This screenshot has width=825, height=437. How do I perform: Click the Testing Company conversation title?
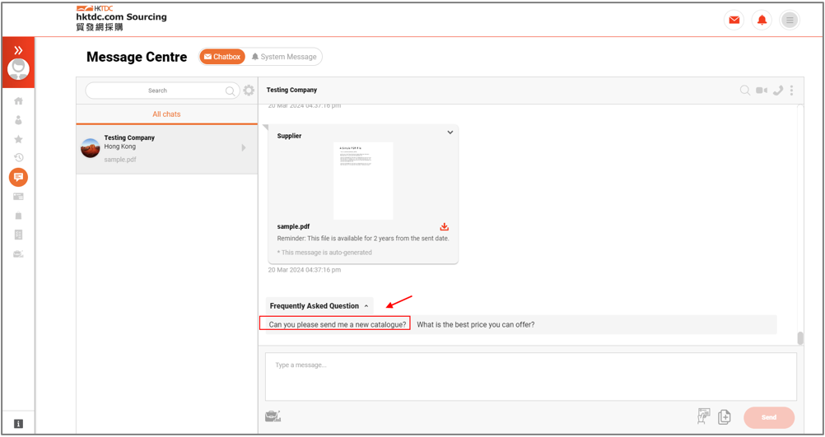coord(291,90)
